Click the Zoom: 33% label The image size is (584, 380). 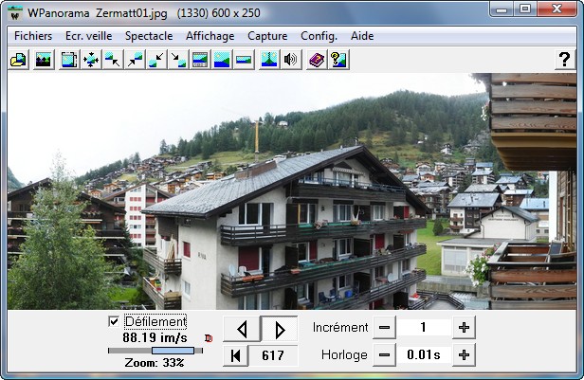(155, 363)
